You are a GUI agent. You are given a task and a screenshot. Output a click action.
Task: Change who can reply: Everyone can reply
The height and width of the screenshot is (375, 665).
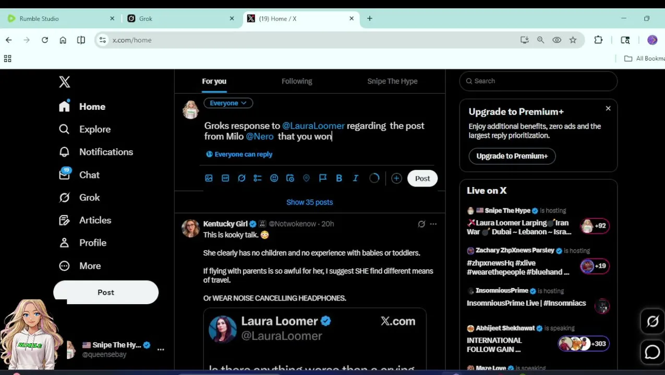(x=239, y=154)
